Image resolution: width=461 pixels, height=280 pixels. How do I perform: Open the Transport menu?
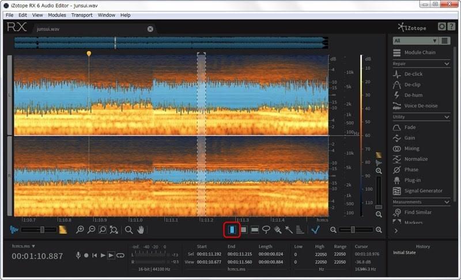pyautogui.click(x=82, y=15)
